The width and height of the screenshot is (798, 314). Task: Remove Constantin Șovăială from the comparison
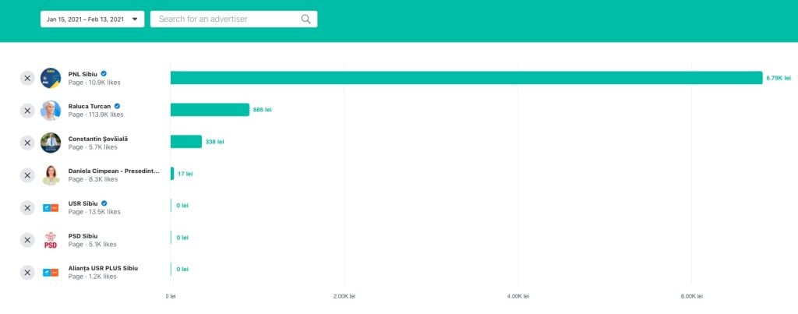tap(27, 143)
